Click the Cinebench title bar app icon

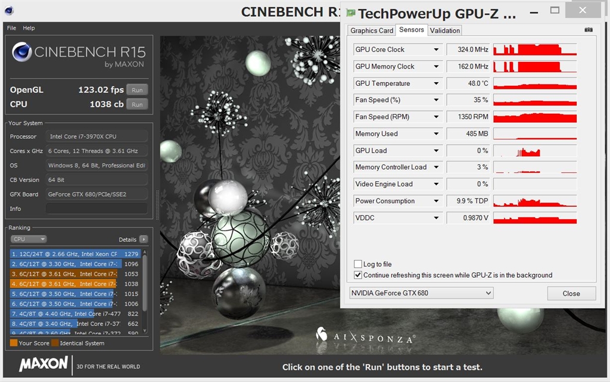pos(9,11)
